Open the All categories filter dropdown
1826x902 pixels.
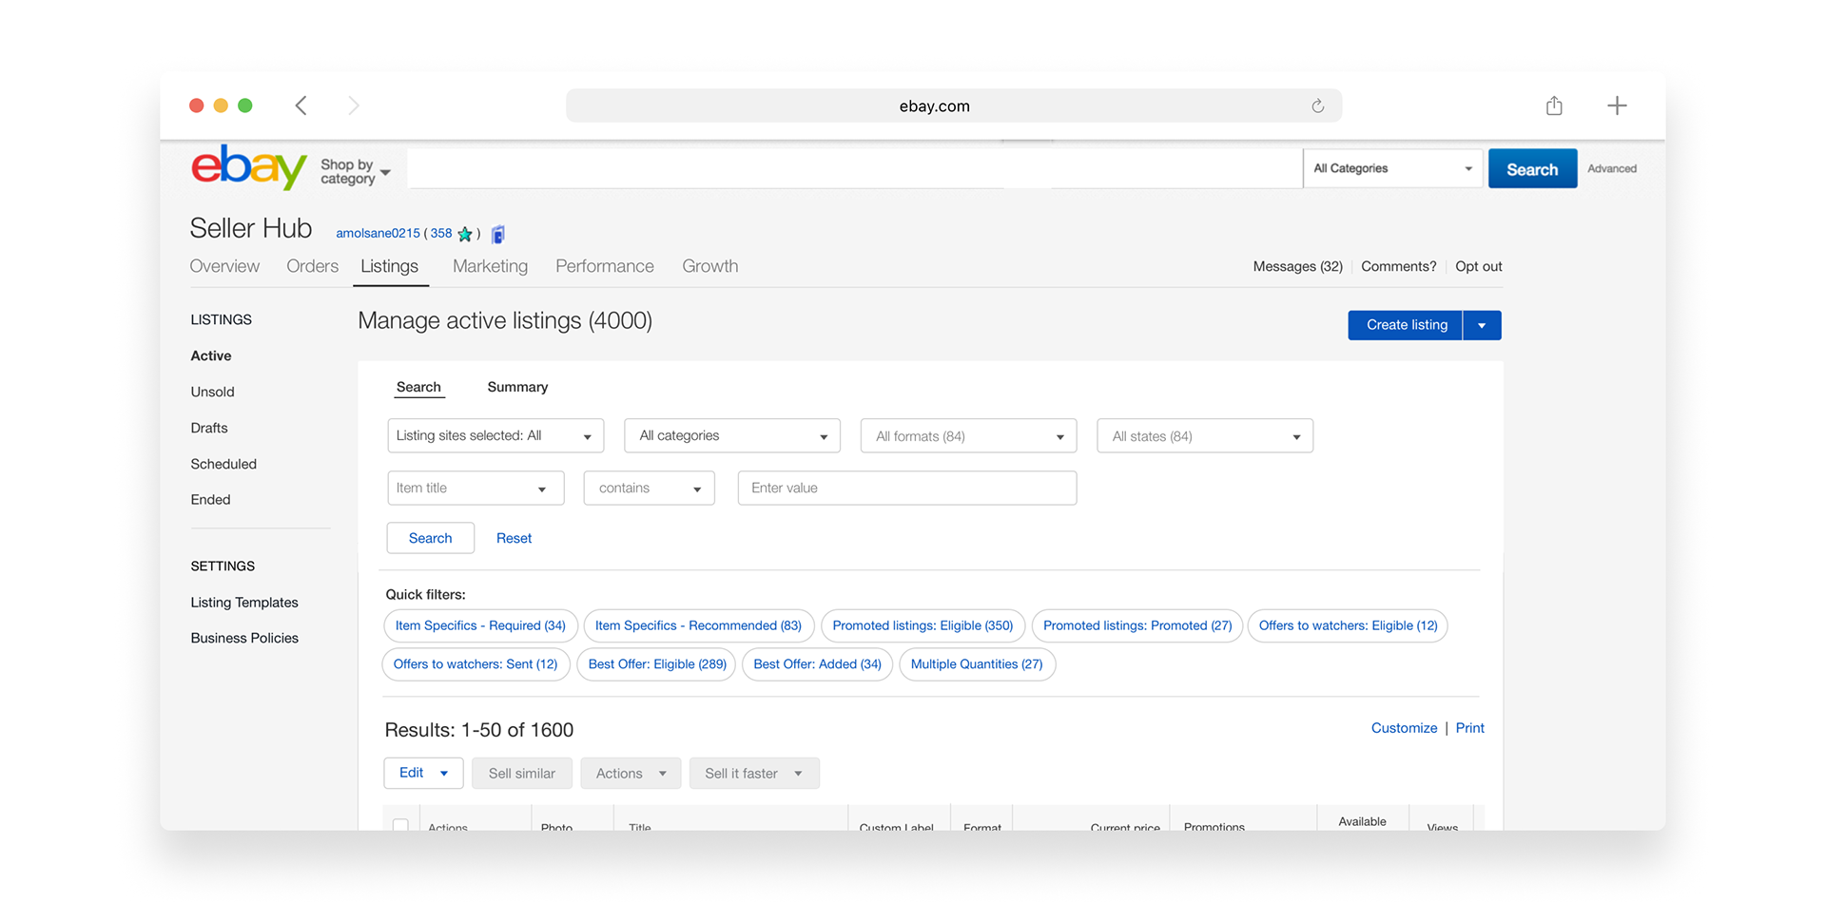click(732, 436)
